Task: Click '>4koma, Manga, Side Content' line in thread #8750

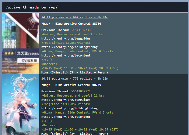Action: (x=77, y=51)
